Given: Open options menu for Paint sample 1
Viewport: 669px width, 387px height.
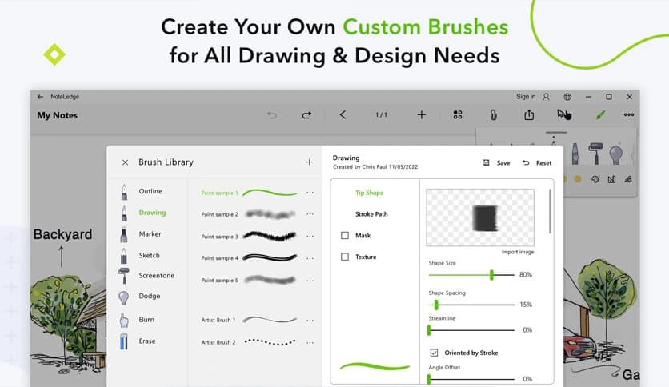Looking at the screenshot, I should (310, 193).
